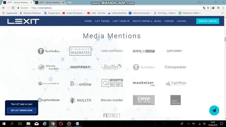Switch to the second LEXIT browser tab
The height and width of the screenshot is (127, 226).
point(50,2)
